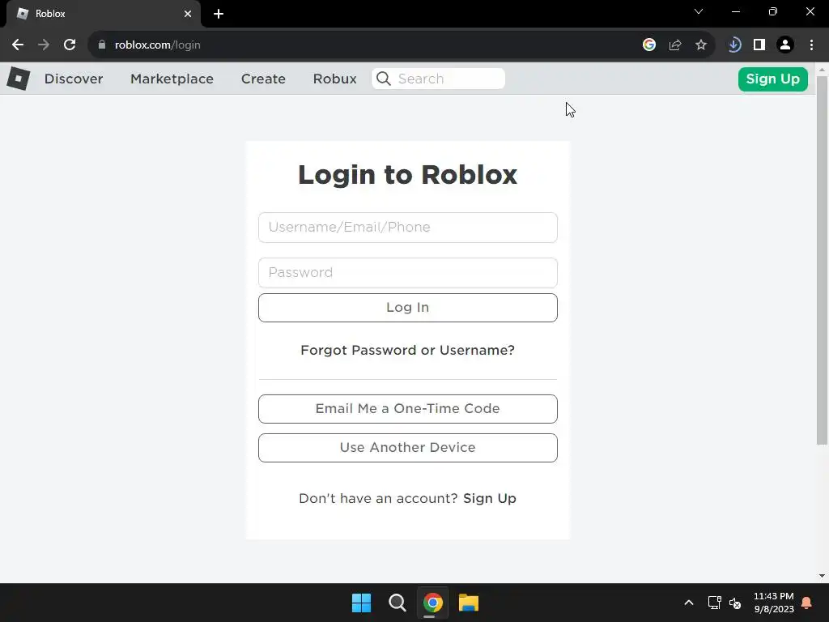Click Use Another Device button

[x=408, y=448]
